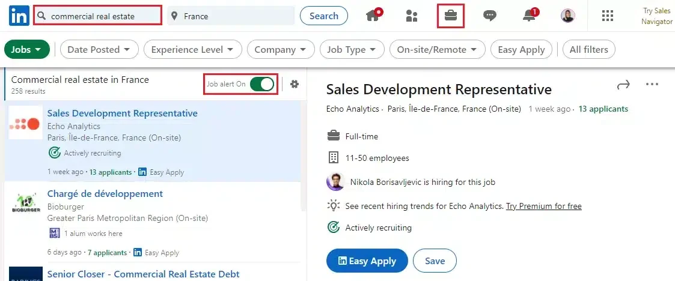The image size is (675, 281).
Task: Share the job with arrow icon
Action: point(623,85)
